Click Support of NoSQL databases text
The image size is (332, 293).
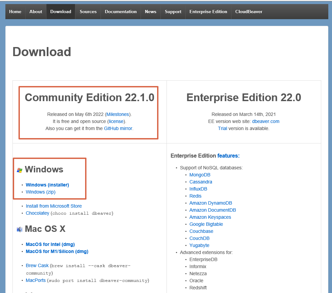coord(211,168)
